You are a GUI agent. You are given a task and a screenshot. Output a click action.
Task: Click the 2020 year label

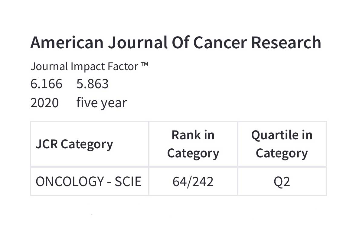coord(44,103)
